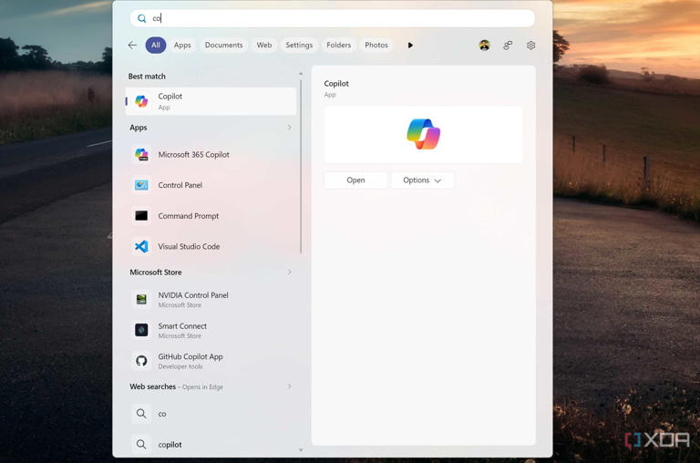Click the Smart Connect icon
Viewport: 700px width, 463px height.
point(141,330)
